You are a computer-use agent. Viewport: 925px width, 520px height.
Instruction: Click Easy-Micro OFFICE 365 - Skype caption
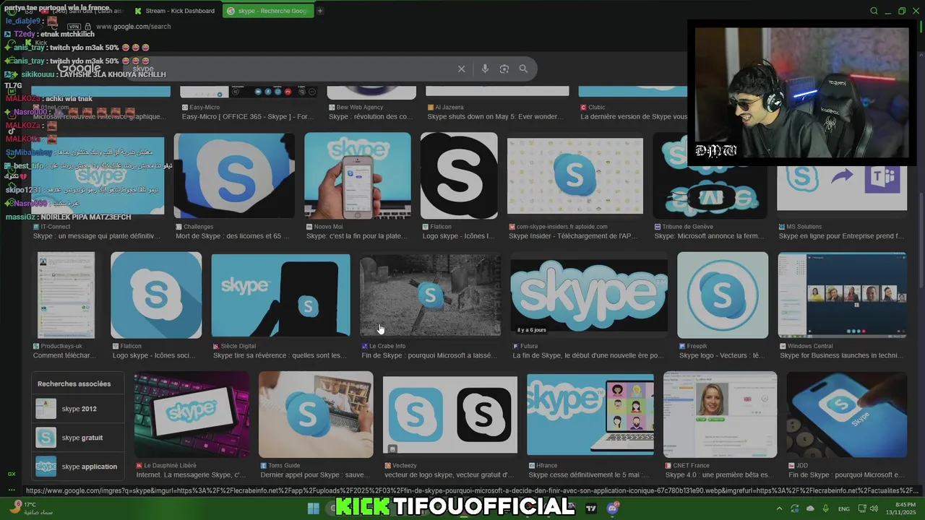point(248,116)
